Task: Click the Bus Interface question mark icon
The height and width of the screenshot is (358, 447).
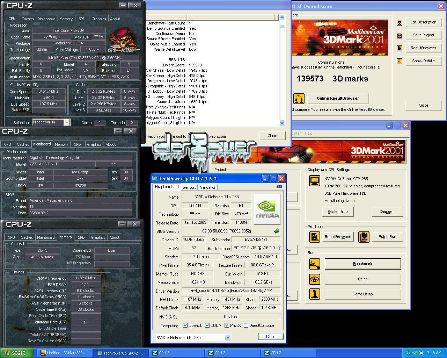Action: 279,248
